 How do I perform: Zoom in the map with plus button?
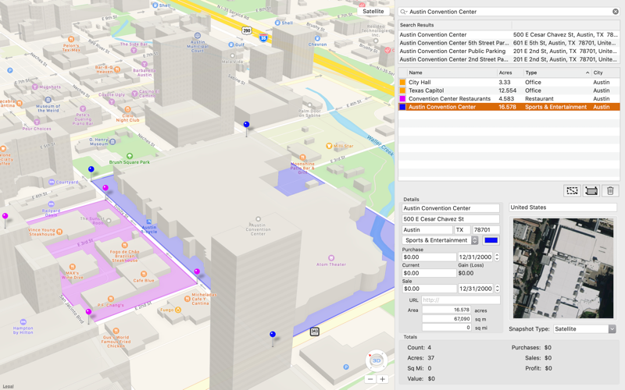pyautogui.click(x=382, y=379)
